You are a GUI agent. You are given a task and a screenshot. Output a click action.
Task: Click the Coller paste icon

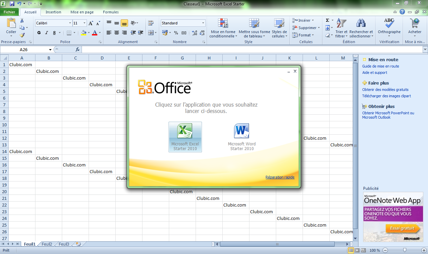[11, 23]
